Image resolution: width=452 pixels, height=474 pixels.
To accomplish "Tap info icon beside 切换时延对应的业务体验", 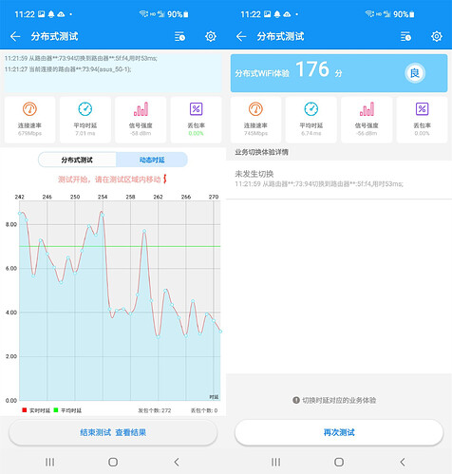I will 296,400.
